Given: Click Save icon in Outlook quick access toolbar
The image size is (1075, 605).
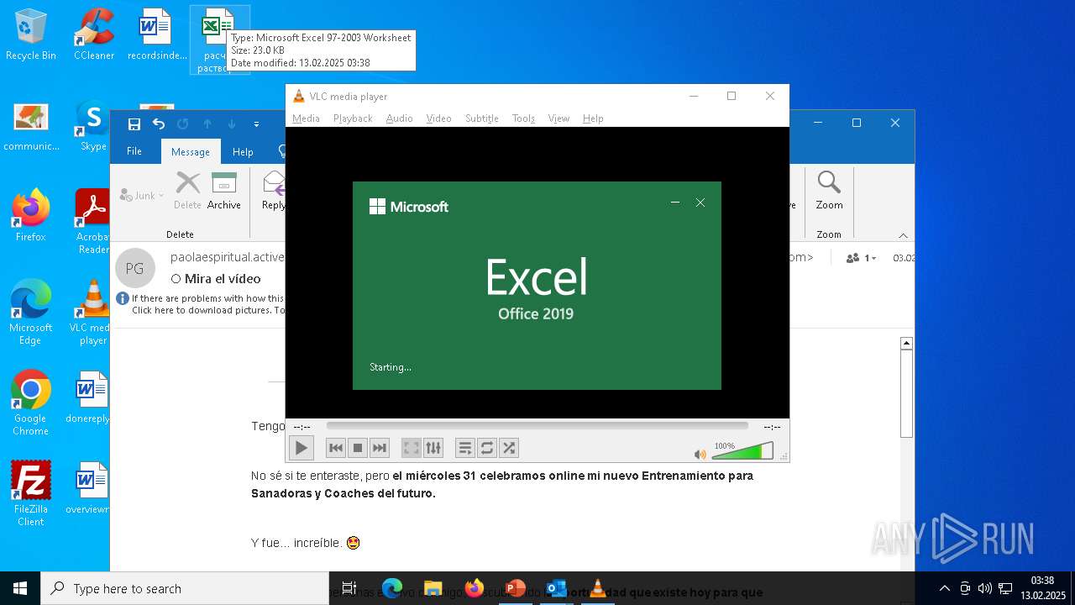Looking at the screenshot, I should click(x=134, y=124).
